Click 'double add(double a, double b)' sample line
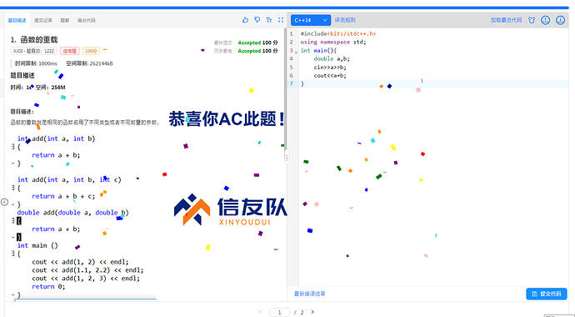The width and height of the screenshot is (575, 317). tap(73, 213)
